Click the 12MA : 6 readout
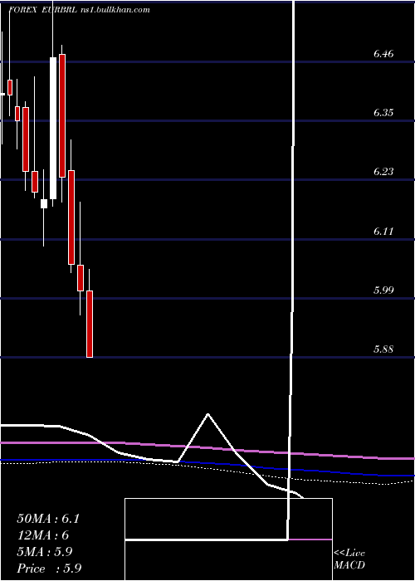This screenshot has height=581, width=415. (x=43, y=535)
